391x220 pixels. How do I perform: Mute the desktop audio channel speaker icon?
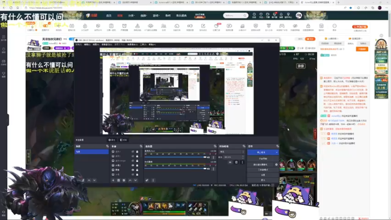coord(209,169)
